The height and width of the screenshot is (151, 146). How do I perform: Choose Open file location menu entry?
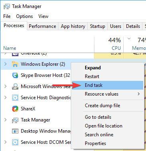coord(104,126)
